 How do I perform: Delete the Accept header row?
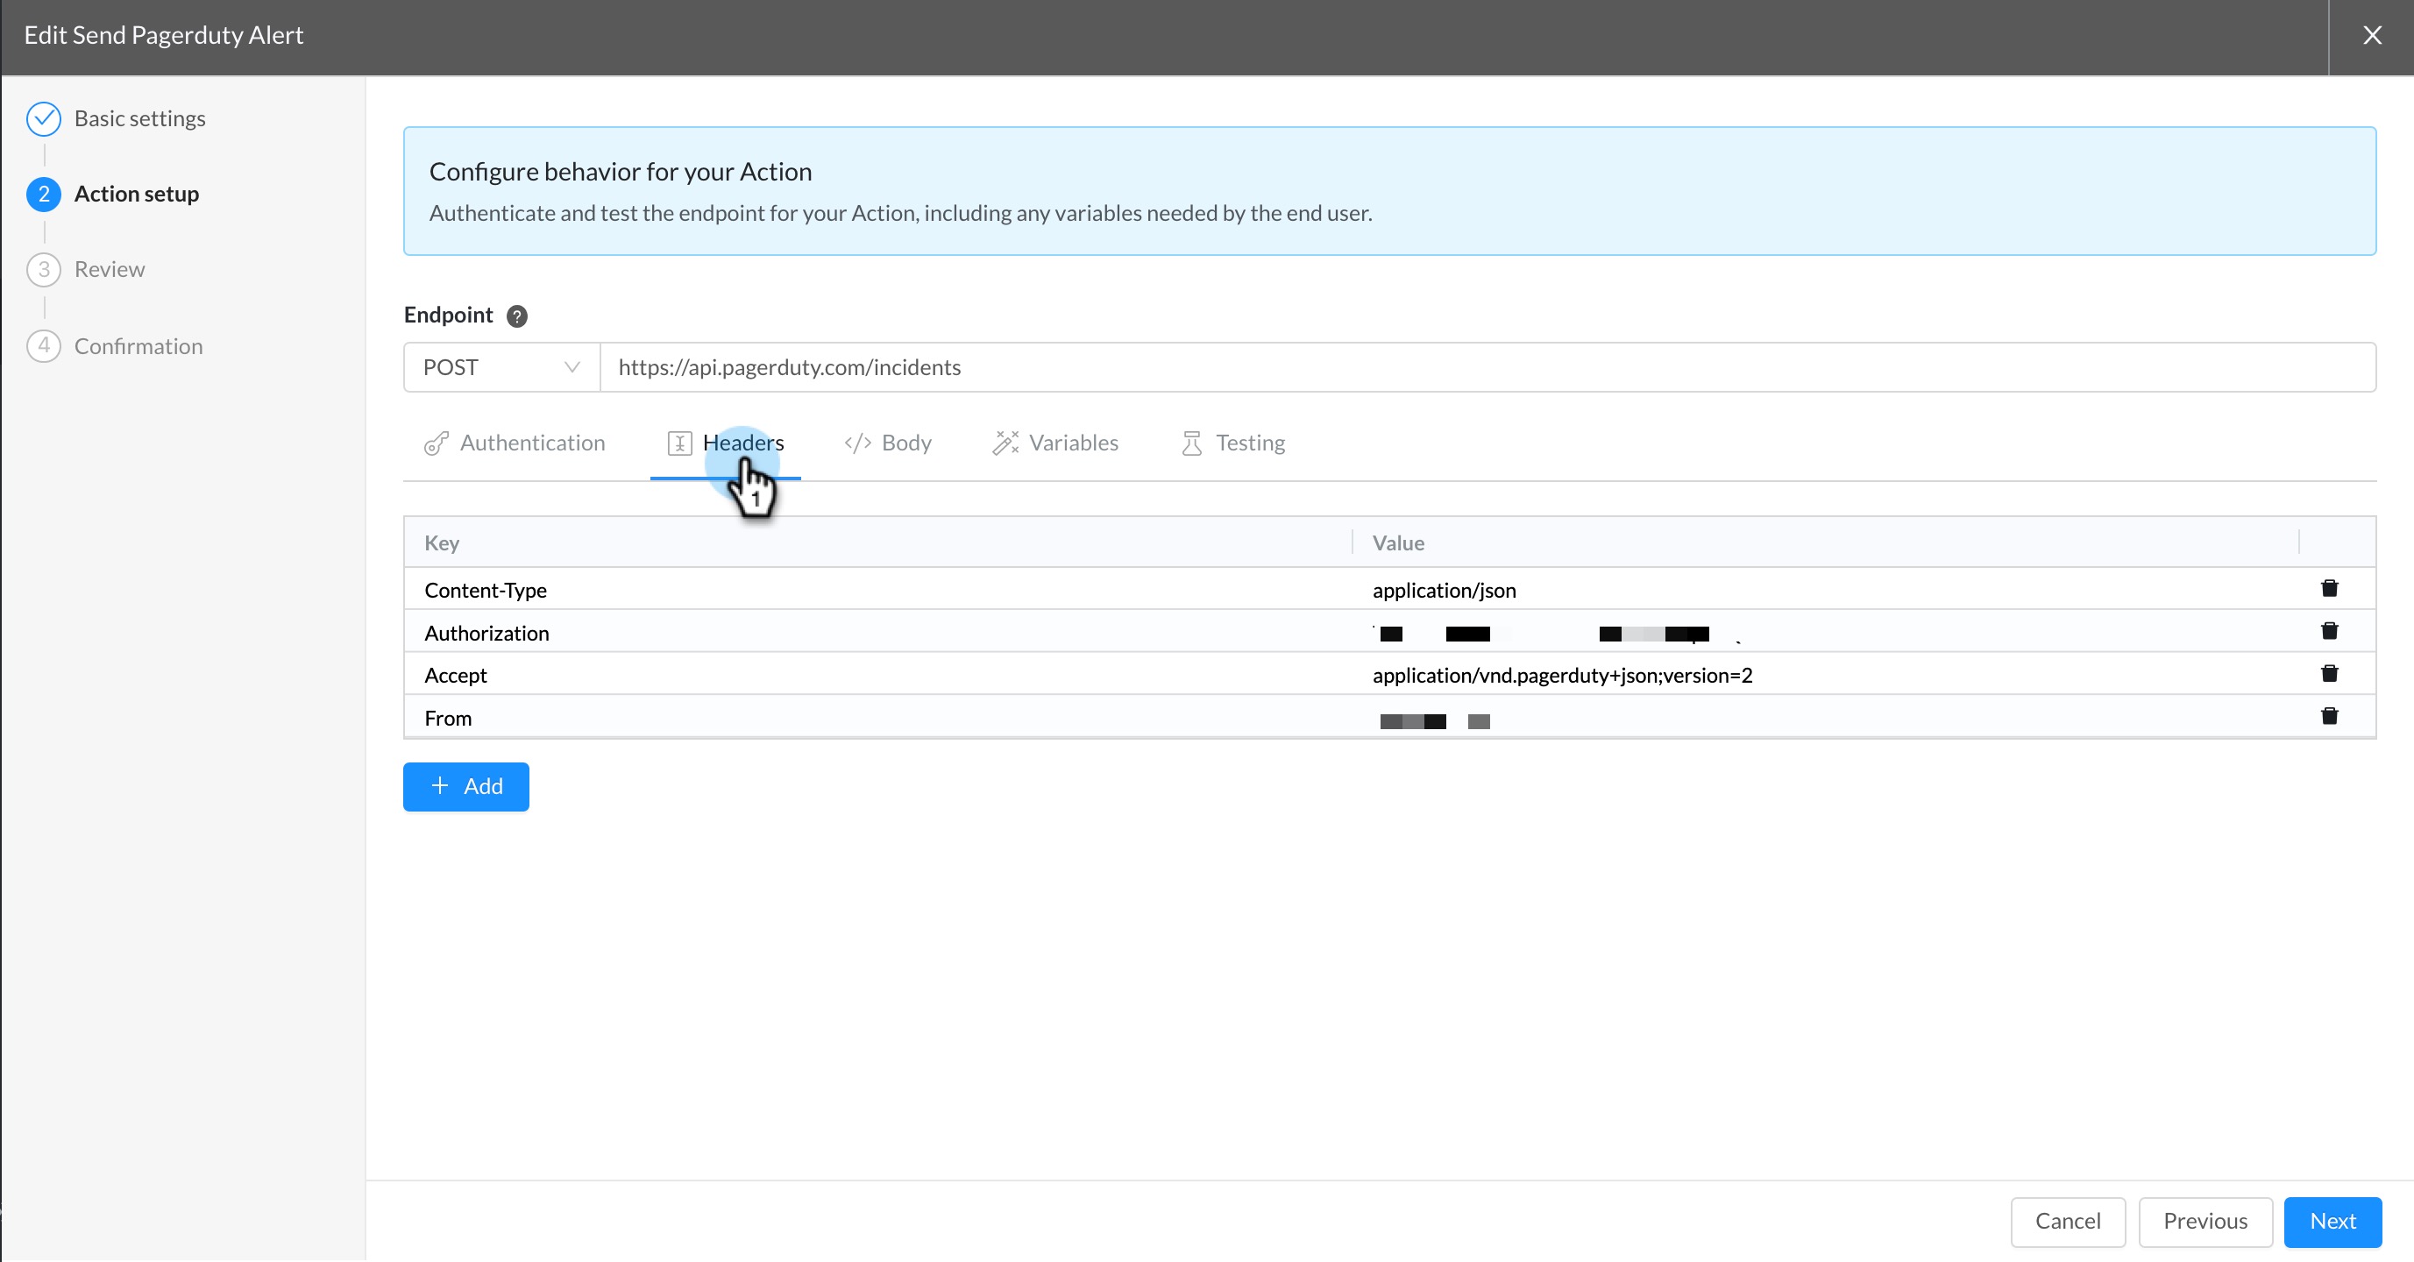pos(2329,674)
